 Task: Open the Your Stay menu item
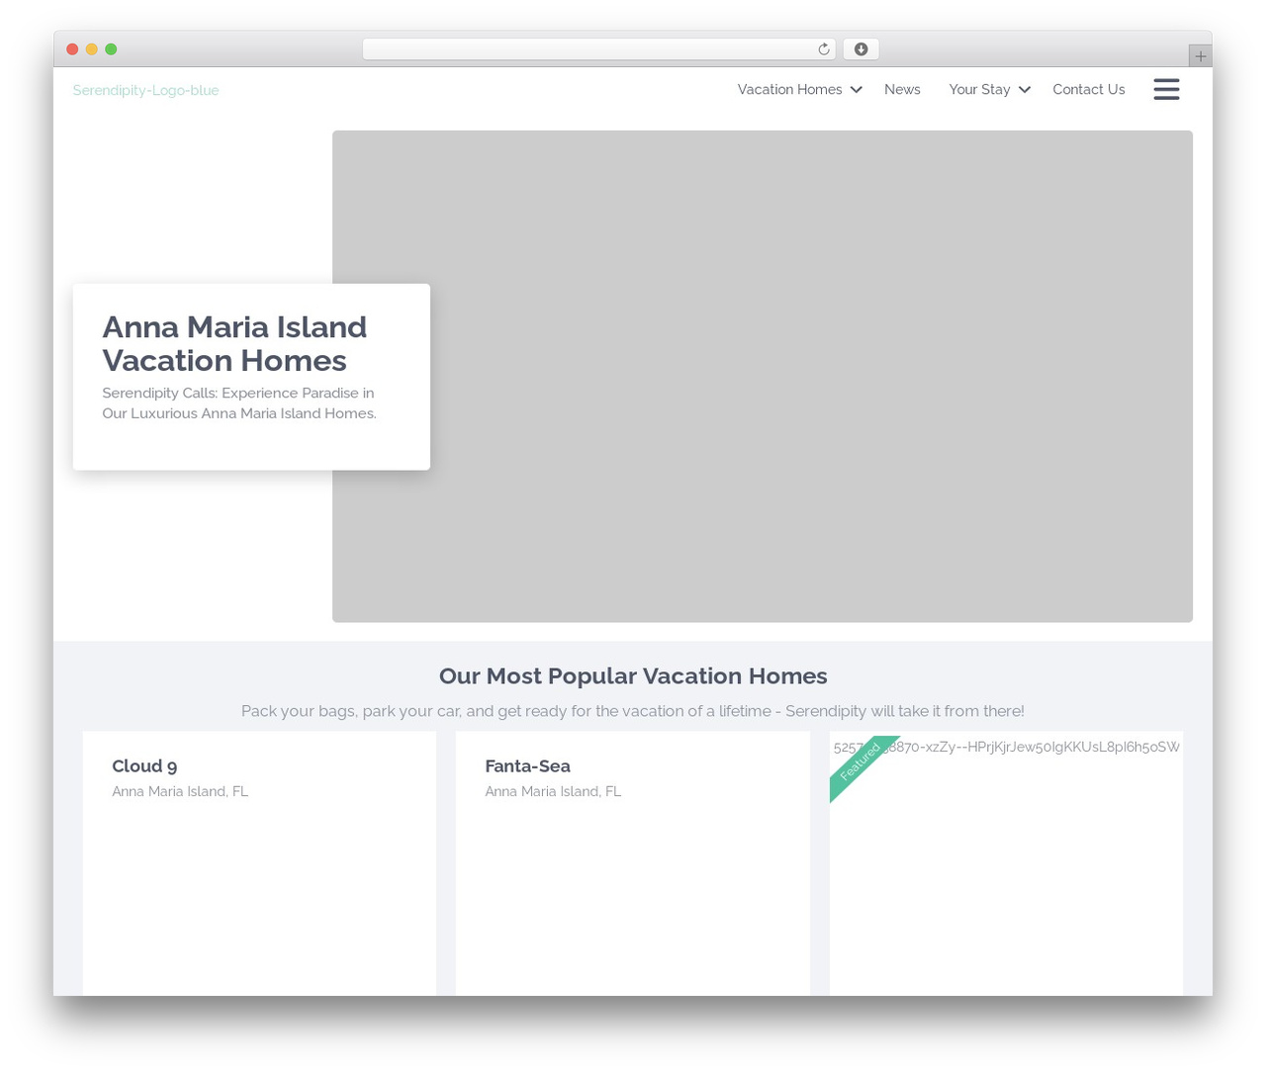tap(979, 89)
